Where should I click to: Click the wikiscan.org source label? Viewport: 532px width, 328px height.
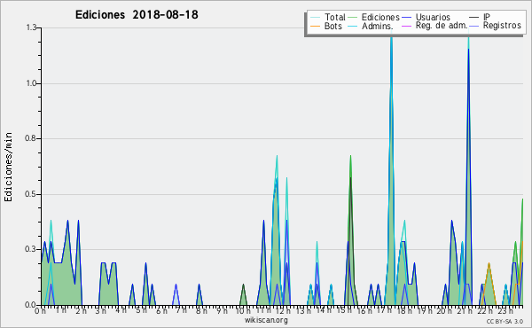point(266,320)
